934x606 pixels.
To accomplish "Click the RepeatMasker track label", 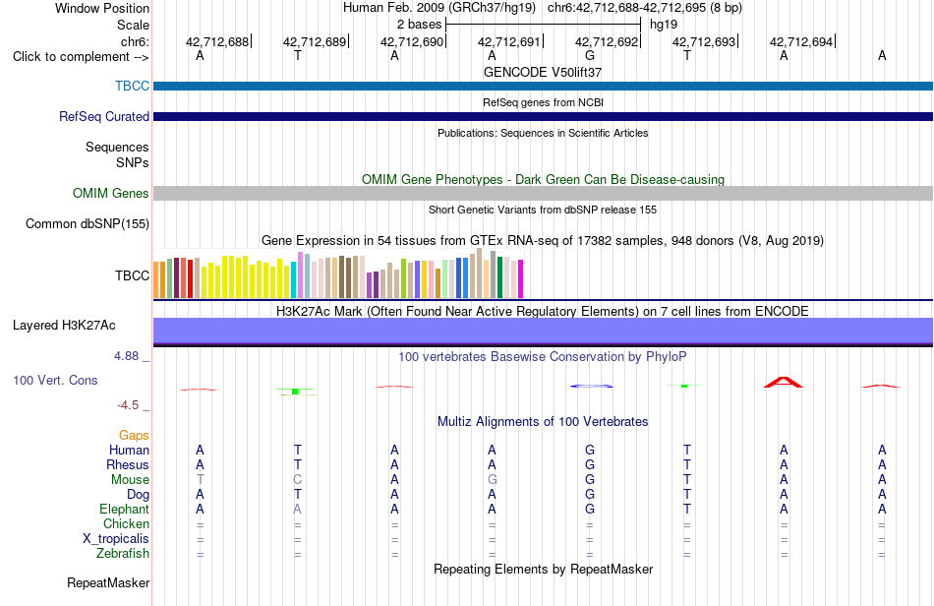I will (x=108, y=582).
